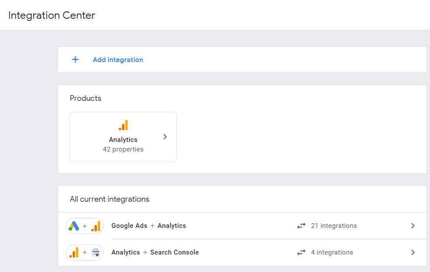Click the All current integrations heading

110,199
